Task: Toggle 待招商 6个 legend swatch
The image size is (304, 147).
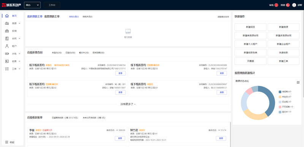Action: (280, 92)
